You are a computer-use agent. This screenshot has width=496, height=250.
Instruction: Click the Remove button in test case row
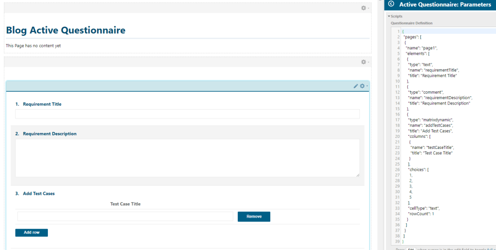tap(254, 217)
